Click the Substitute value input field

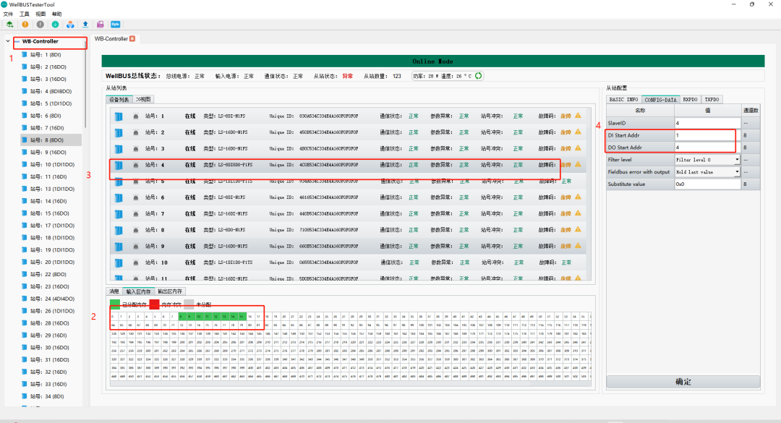pyautogui.click(x=707, y=184)
